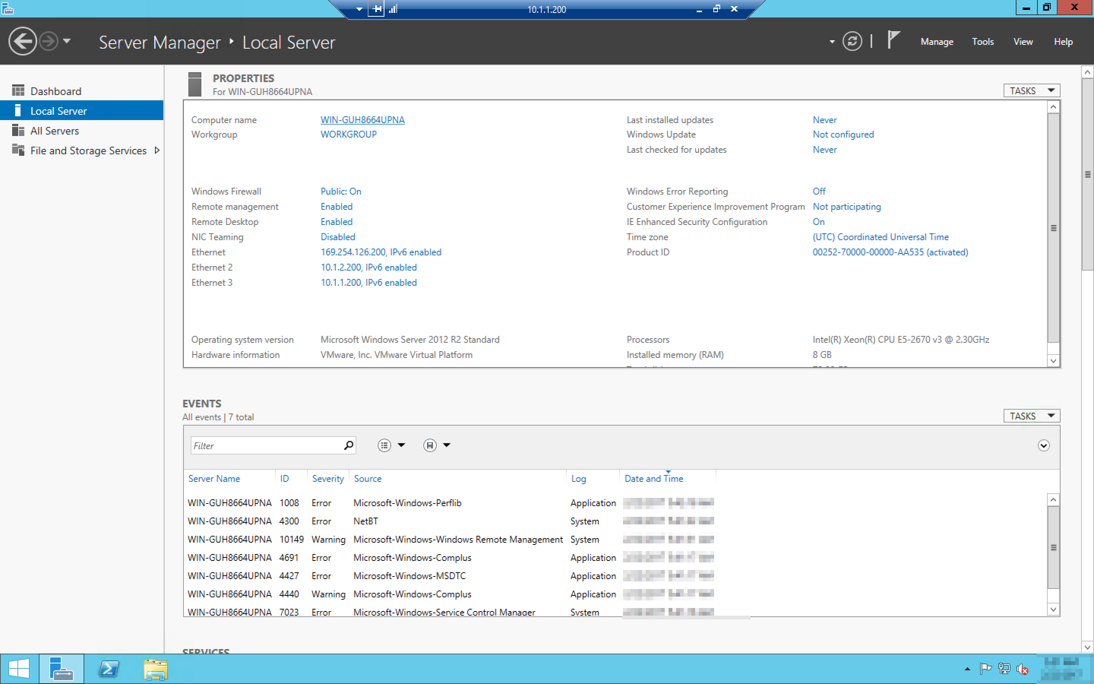Screen dimensions: 1094x684
Task: Click the save query disk icon
Action: tap(430, 446)
